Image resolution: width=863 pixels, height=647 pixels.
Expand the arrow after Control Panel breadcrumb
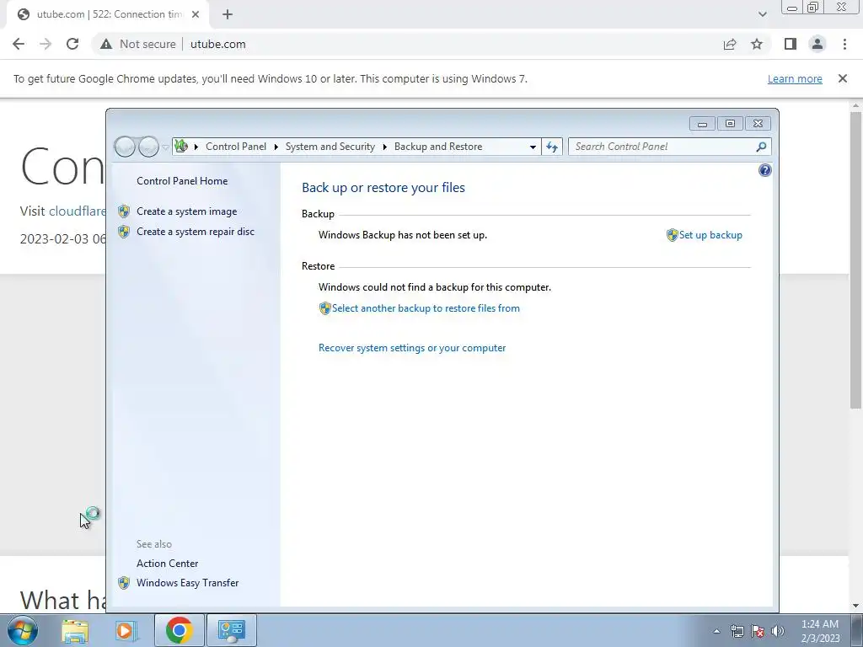point(276,147)
